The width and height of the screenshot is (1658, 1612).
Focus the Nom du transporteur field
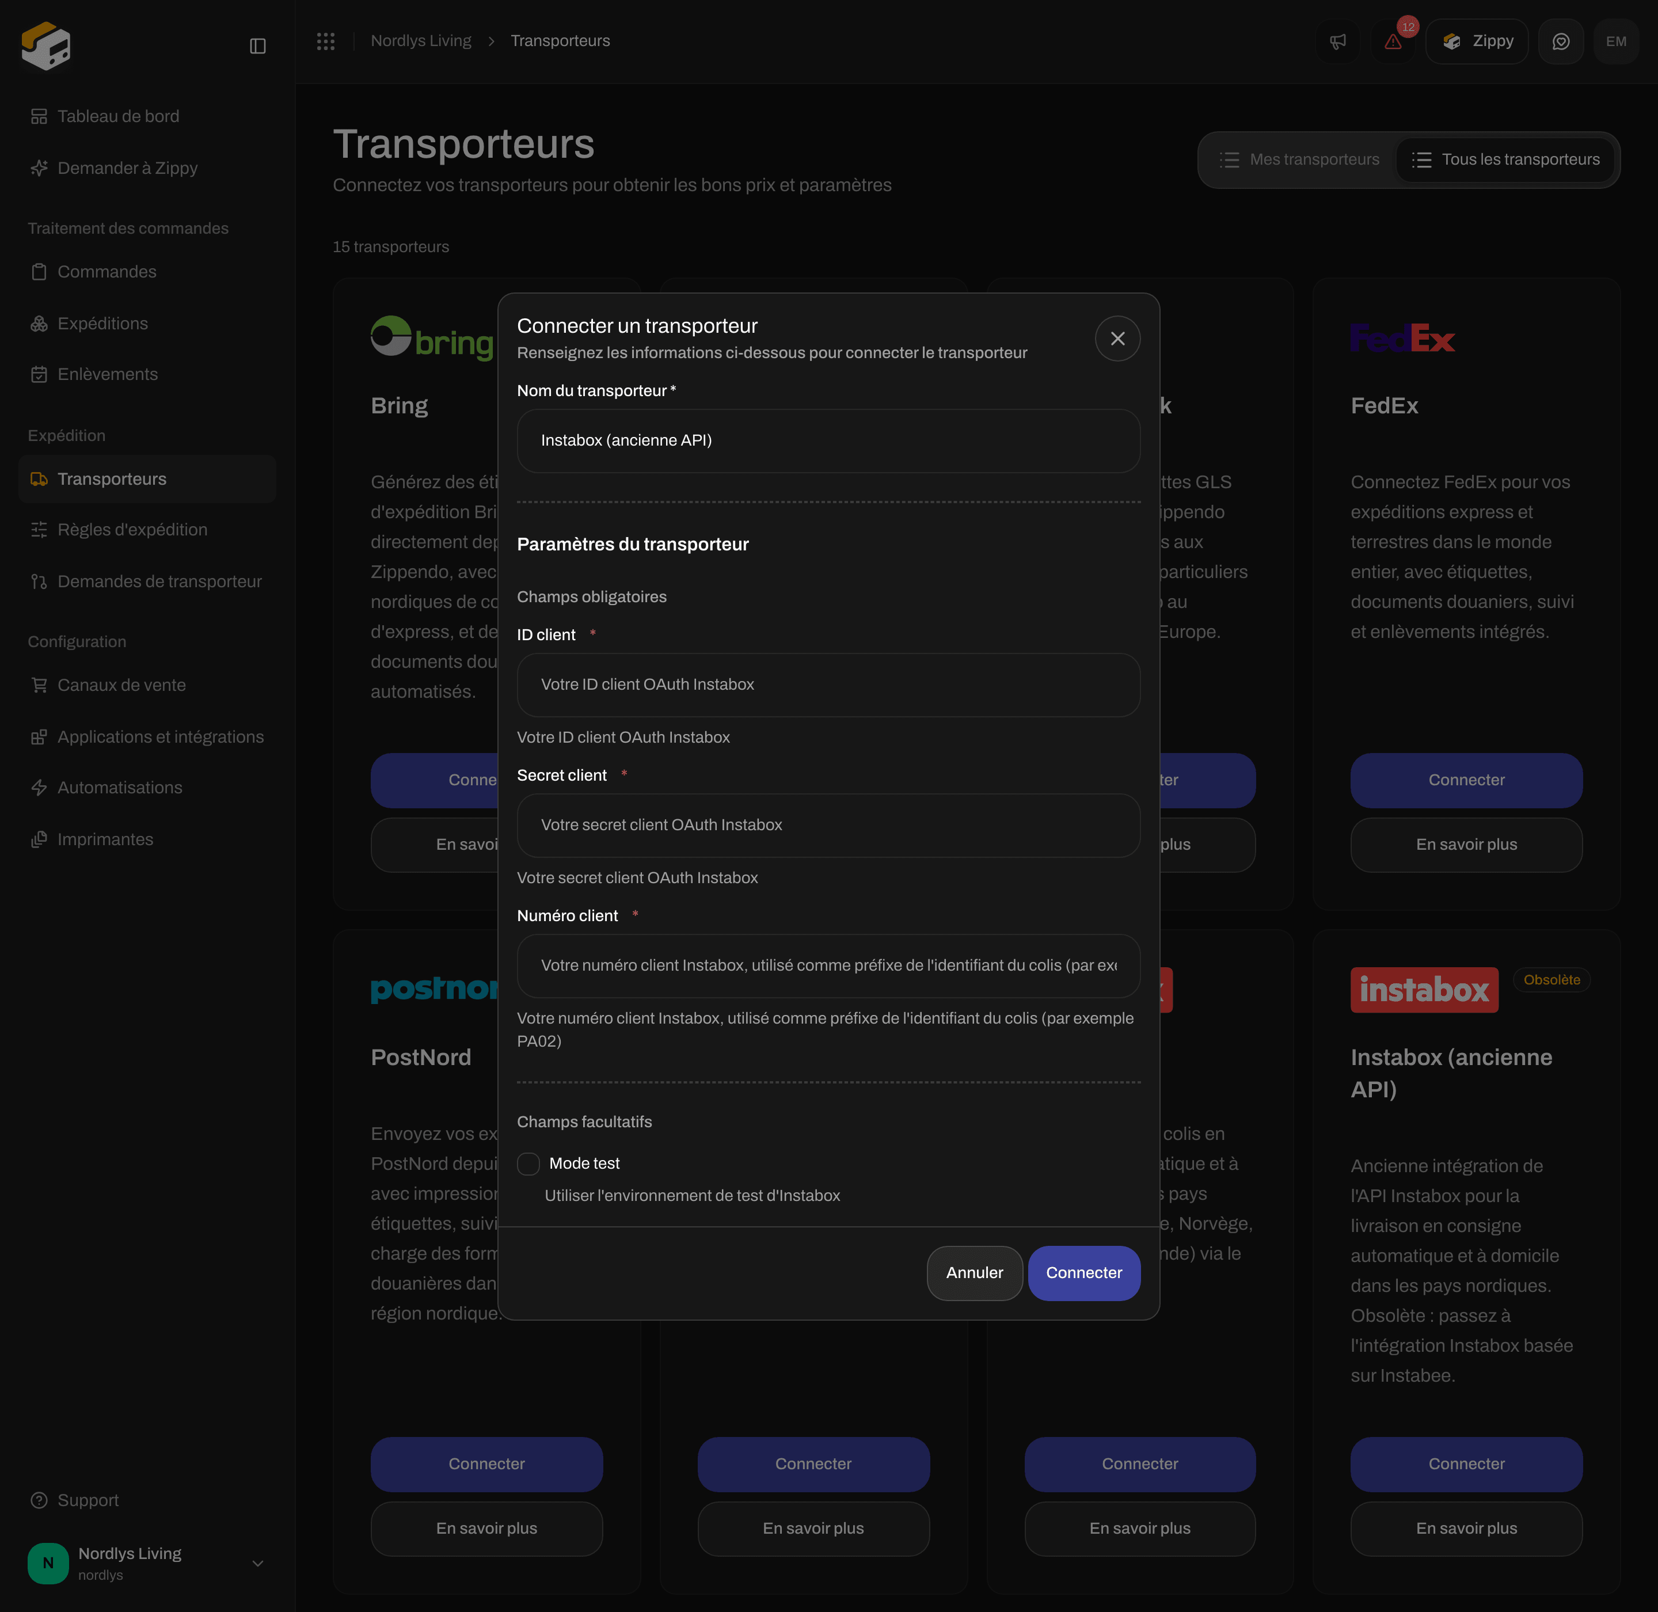tap(828, 441)
